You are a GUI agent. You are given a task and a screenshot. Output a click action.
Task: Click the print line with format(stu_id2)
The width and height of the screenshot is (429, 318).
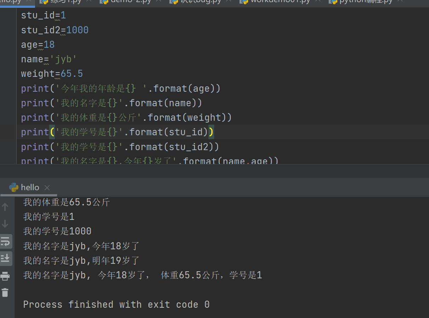[x=120, y=147]
